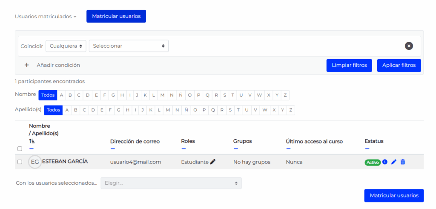Select Todos in the Nombre initial filter

48,95
